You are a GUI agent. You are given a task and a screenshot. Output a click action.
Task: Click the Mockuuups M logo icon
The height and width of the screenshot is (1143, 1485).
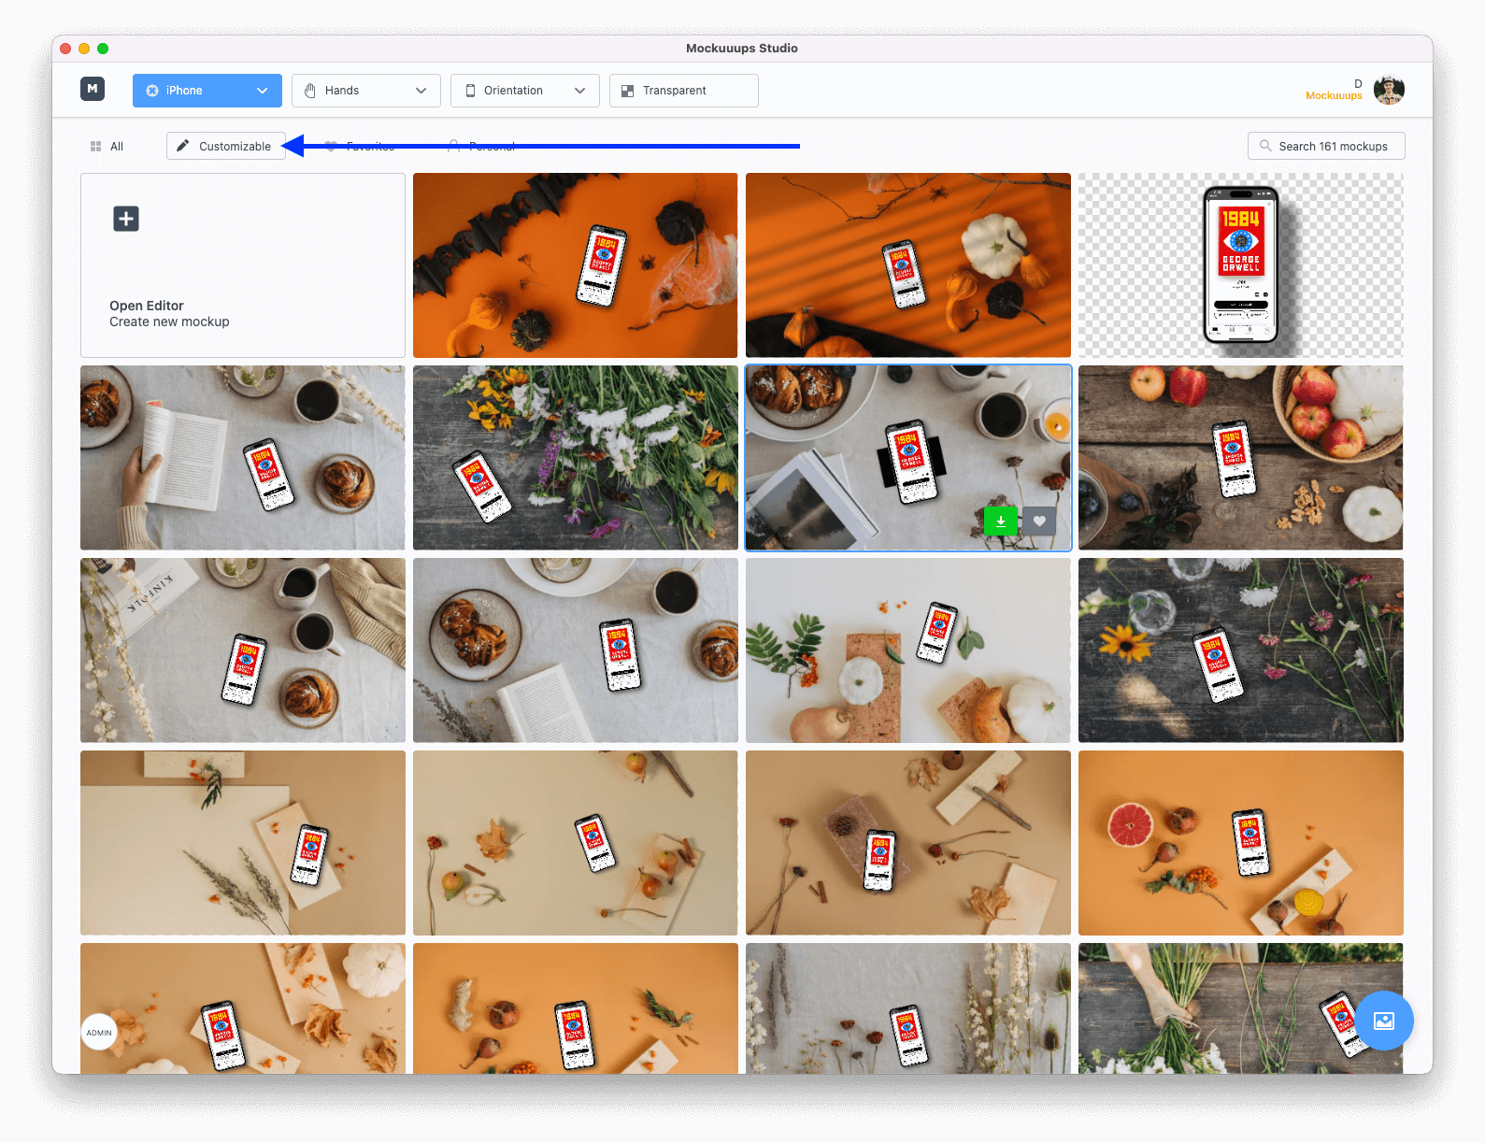click(93, 89)
